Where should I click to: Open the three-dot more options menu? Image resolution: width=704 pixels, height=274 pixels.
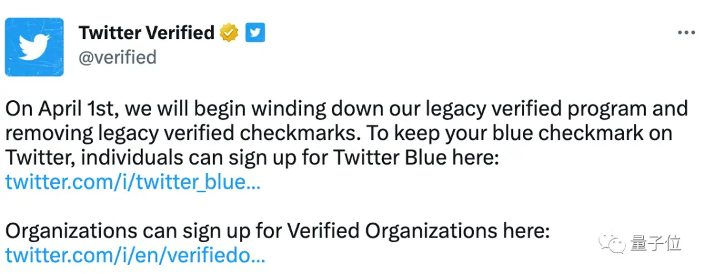(686, 33)
